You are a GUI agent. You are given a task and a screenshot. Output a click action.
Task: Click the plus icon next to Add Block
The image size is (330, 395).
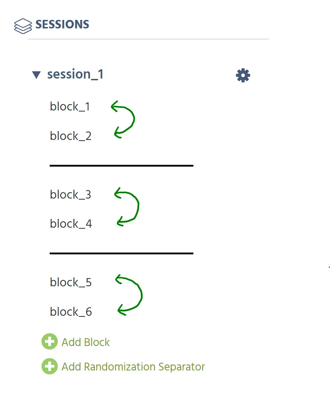tap(49, 341)
